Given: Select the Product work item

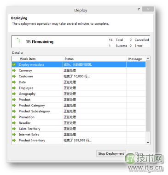Looking at the screenshot, I should click(79, 99).
